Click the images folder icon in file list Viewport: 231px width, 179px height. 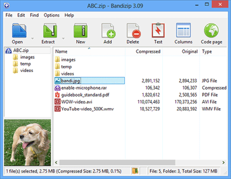[x=57, y=60]
